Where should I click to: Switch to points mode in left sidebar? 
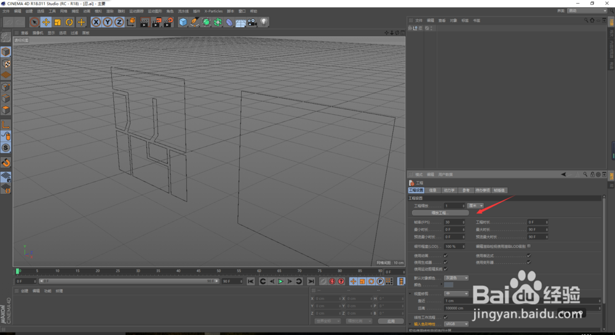coord(6,87)
